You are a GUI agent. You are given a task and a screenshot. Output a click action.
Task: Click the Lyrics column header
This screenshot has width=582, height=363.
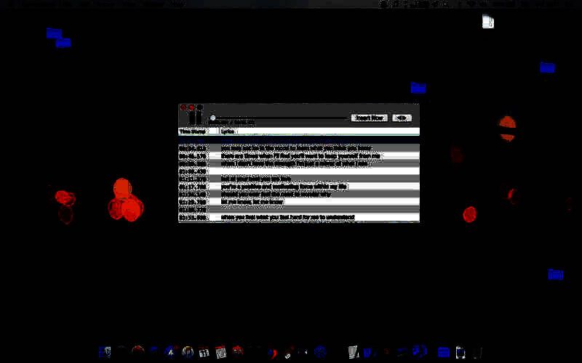228,131
